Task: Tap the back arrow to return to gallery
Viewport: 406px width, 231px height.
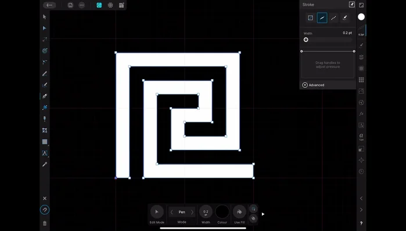Action: pyautogui.click(x=49, y=5)
